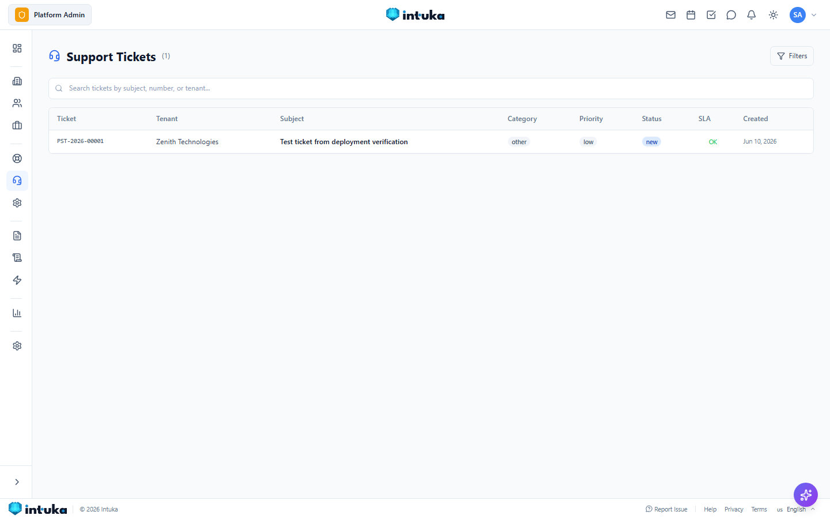Open the briefcase icon in sidebar
The height and width of the screenshot is (519, 830).
click(17, 125)
